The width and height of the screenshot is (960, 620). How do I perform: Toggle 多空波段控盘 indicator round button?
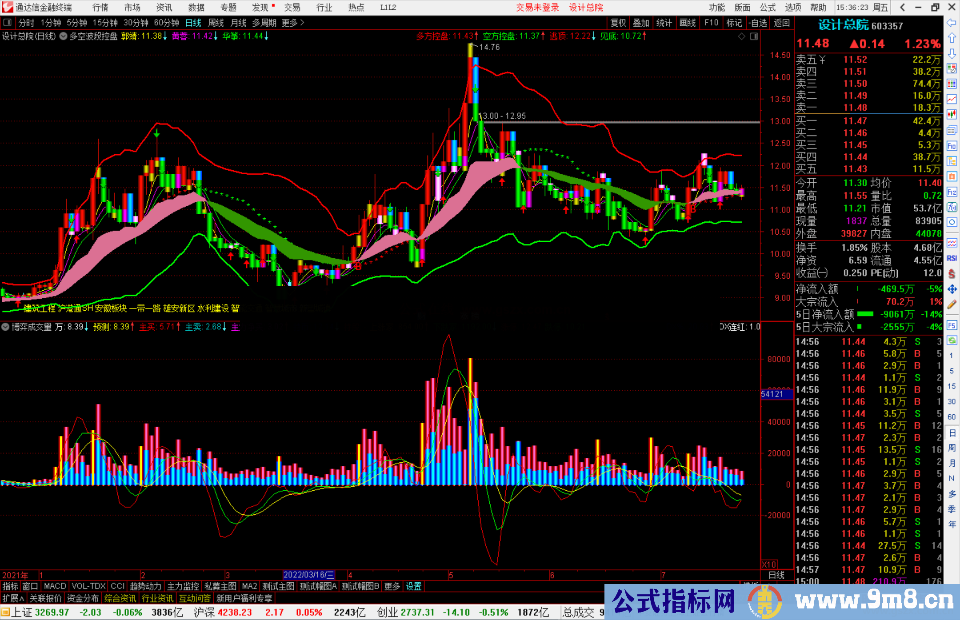pos(63,36)
